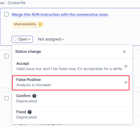This screenshot has width=140, height=127.
Task: Choose False Positive status option
Action: click(71, 83)
